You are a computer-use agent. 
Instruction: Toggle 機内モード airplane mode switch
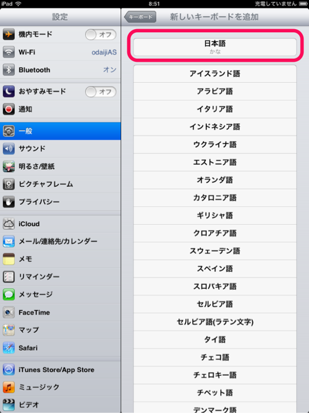[101, 35]
